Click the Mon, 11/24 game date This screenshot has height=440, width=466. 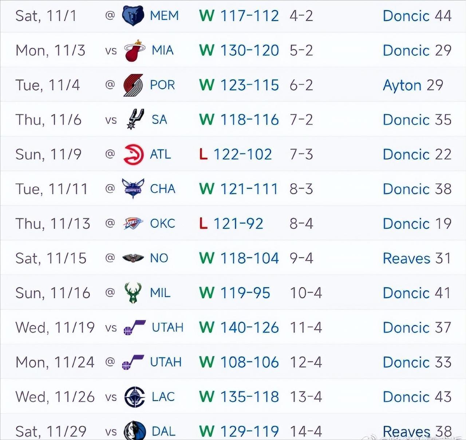coord(55,362)
